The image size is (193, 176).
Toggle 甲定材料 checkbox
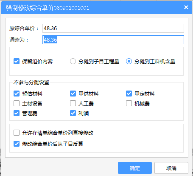pos(129,94)
